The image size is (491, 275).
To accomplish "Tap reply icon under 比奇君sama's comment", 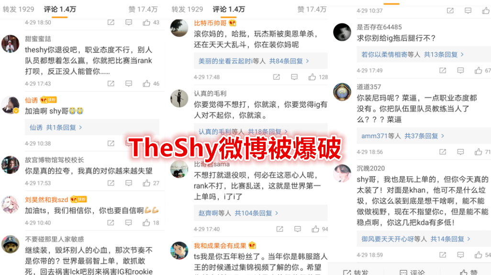I will tap(298, 229).
